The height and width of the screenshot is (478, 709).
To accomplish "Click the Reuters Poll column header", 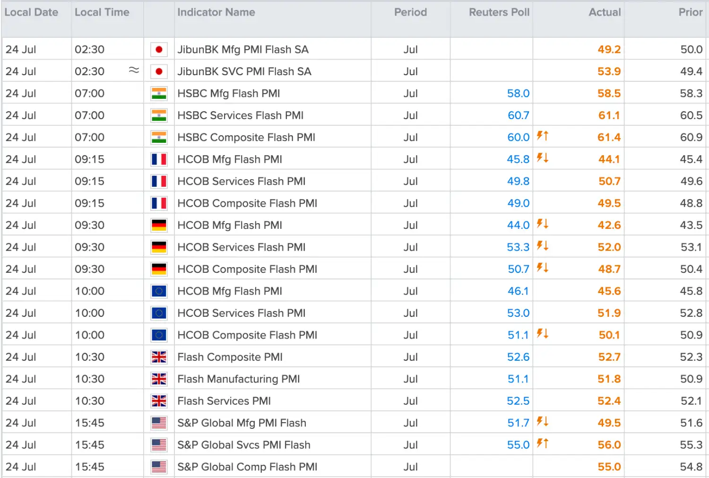I will point(499,12).
